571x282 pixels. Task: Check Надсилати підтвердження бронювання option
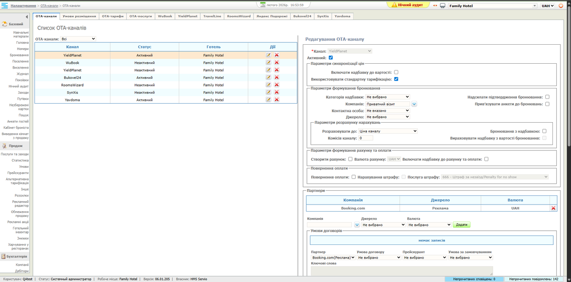(547, 97)
